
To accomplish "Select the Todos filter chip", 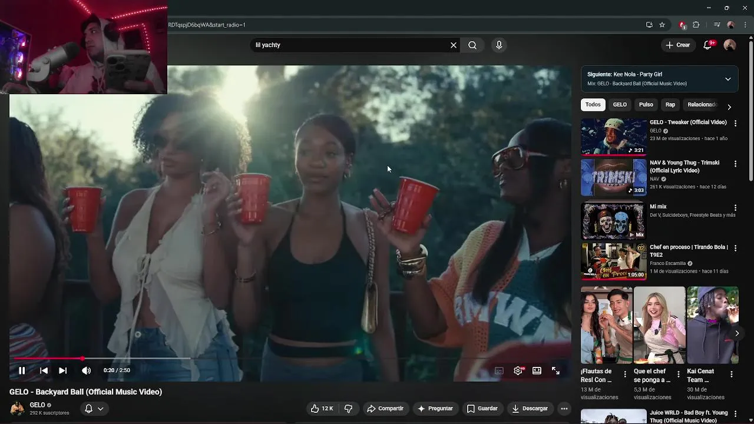I will click(593, 104).
